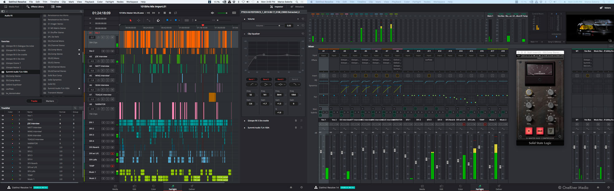Open Band 1 filter type dropdown

pyautogui.click(x=252, y=84)
